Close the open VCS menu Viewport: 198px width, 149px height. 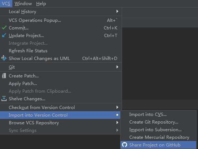coord(6,4)
